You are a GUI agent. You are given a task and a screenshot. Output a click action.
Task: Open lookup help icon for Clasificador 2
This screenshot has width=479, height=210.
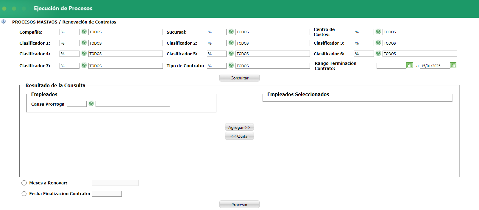point(231,43)
